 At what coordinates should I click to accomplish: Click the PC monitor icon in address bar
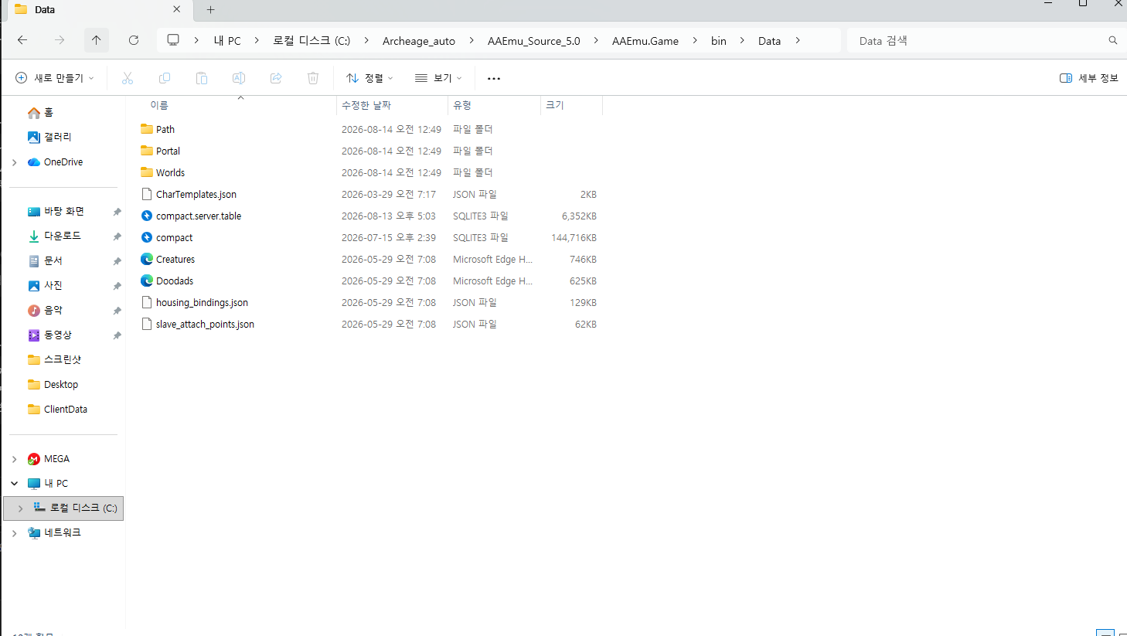click(x=173, y=40)
